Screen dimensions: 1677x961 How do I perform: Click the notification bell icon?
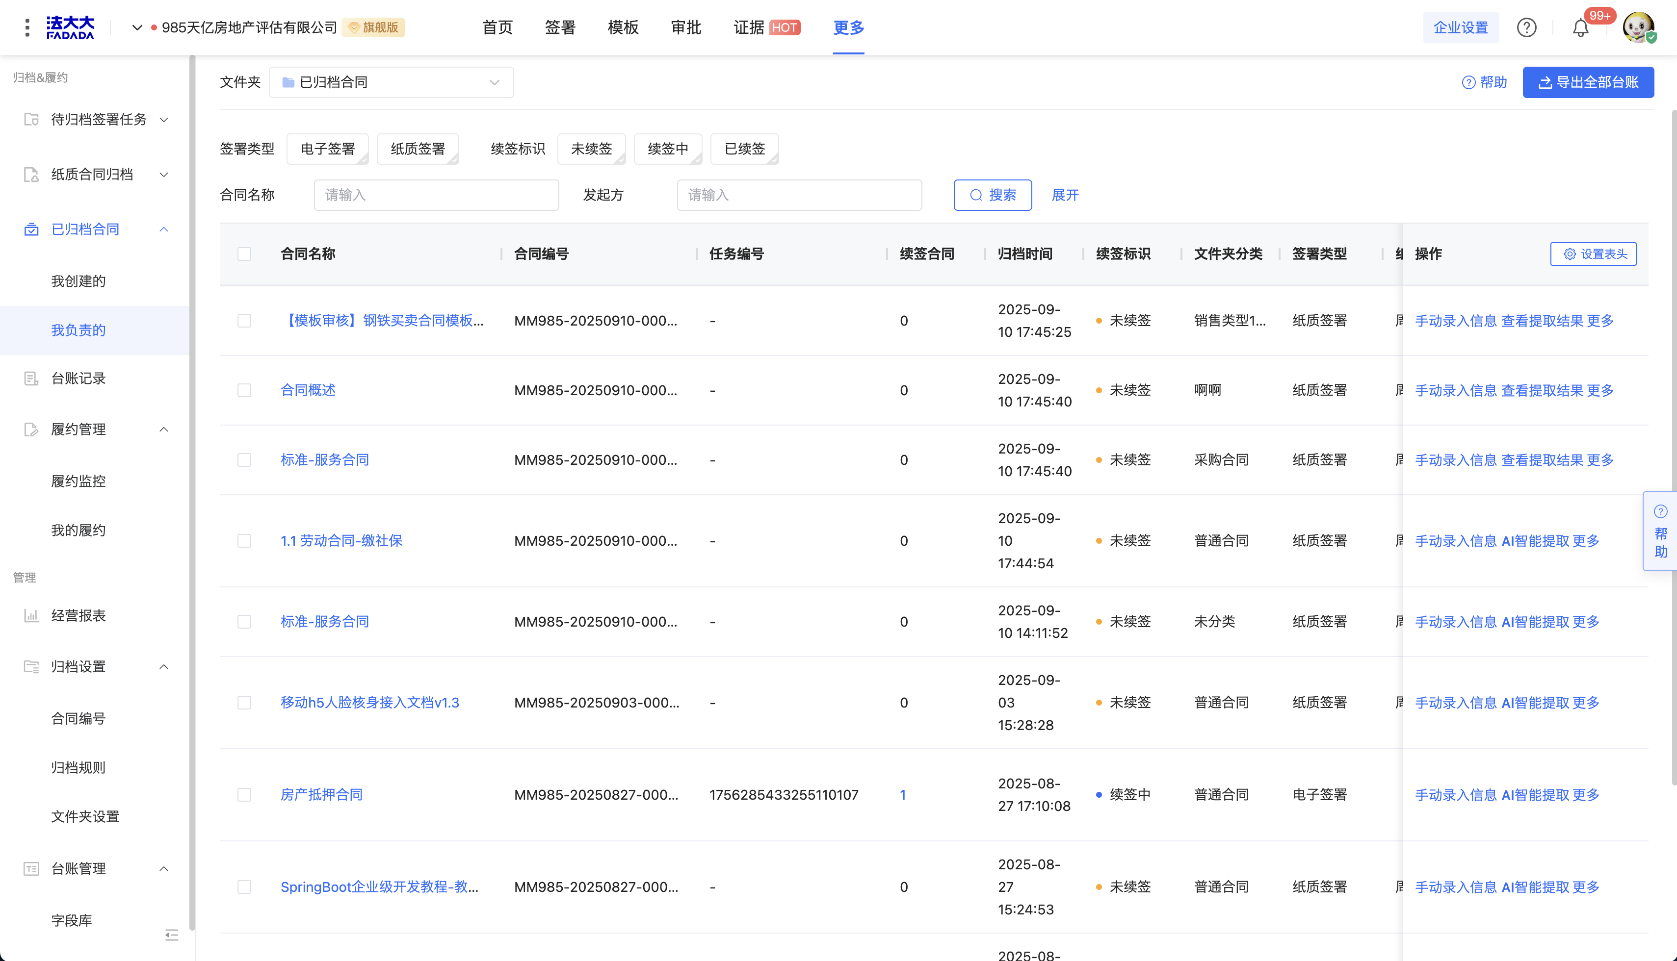click(1580, 28)
